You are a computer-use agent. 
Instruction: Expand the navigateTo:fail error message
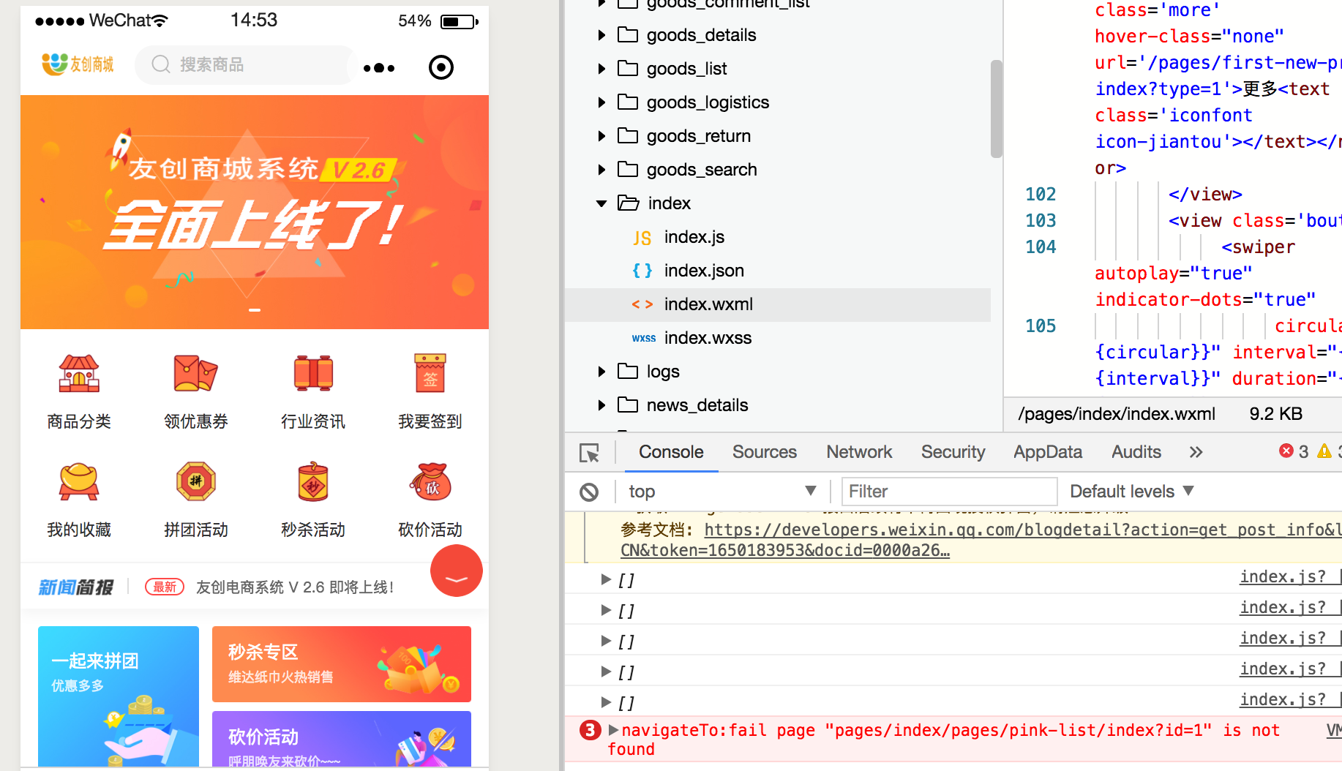(x=613, y=730)
